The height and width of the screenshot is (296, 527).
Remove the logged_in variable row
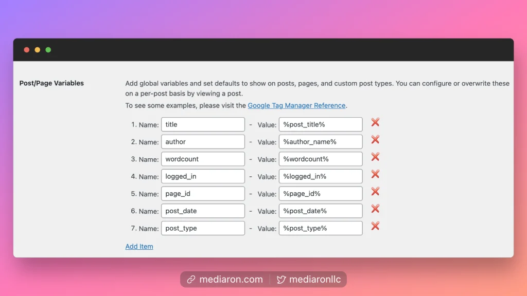click(375, 174)
